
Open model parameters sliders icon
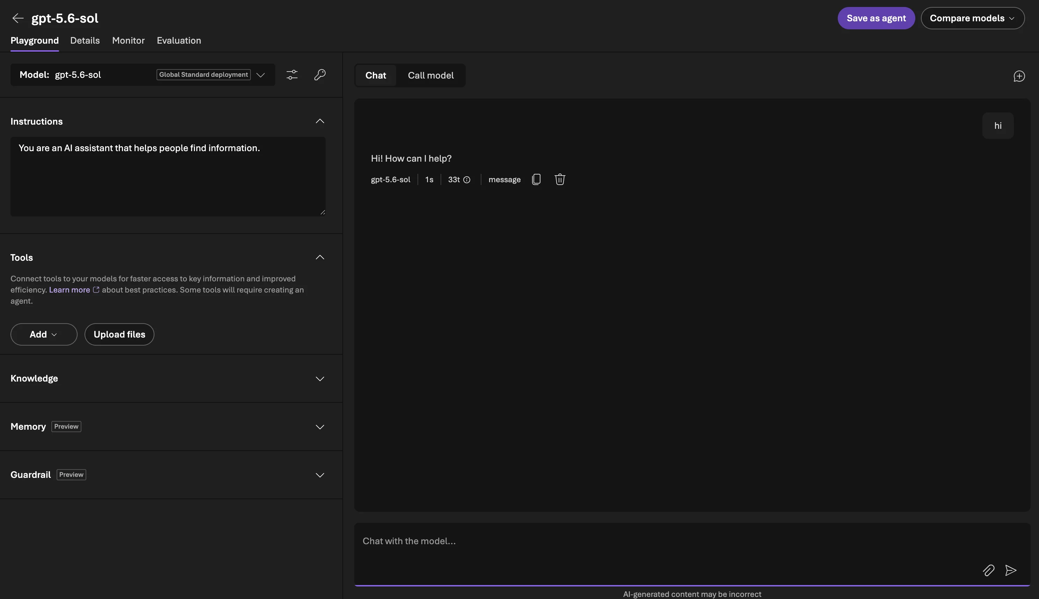pyautogui.click(x=292, y=75)
